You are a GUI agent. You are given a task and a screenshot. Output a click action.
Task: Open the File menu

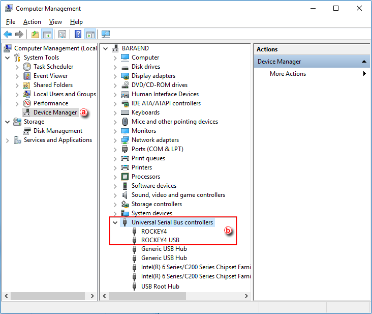click(11, 22)
